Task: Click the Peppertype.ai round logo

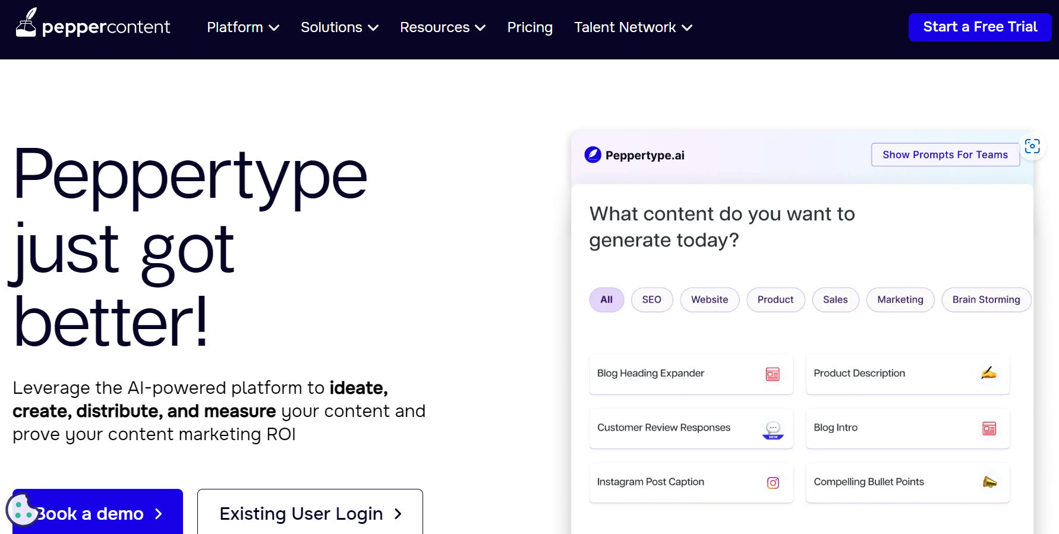Action: 592,155
